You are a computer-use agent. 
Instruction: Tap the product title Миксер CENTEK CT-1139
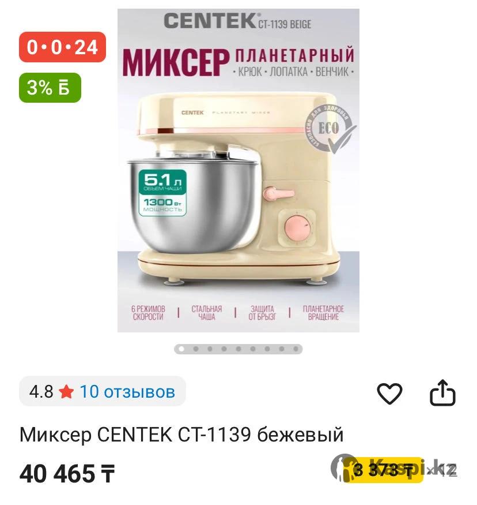(x=181, y=435)
